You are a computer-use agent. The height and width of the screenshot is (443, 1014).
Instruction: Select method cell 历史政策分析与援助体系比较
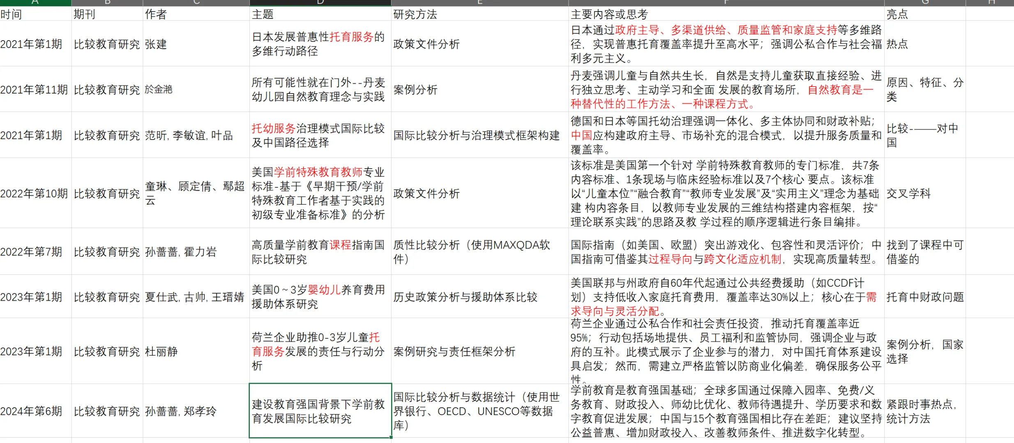pyautogui.click(x=479, y=297)
